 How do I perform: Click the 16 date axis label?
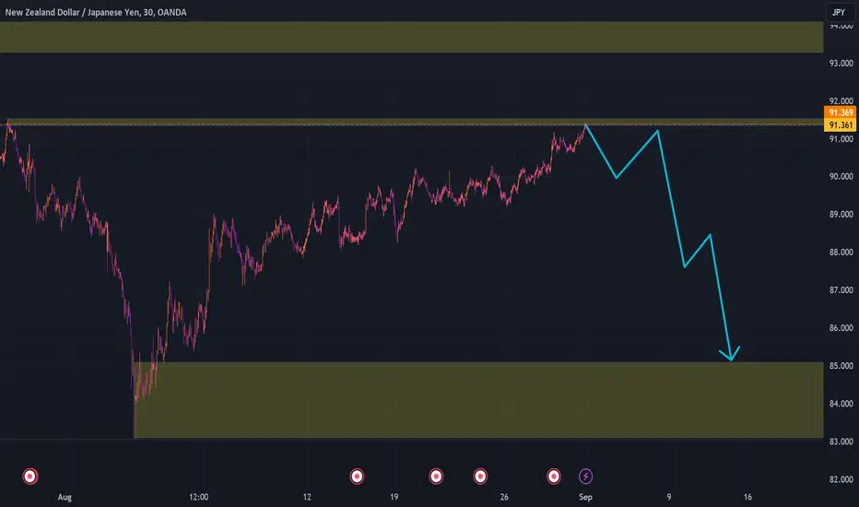click(x=747, y=497)
